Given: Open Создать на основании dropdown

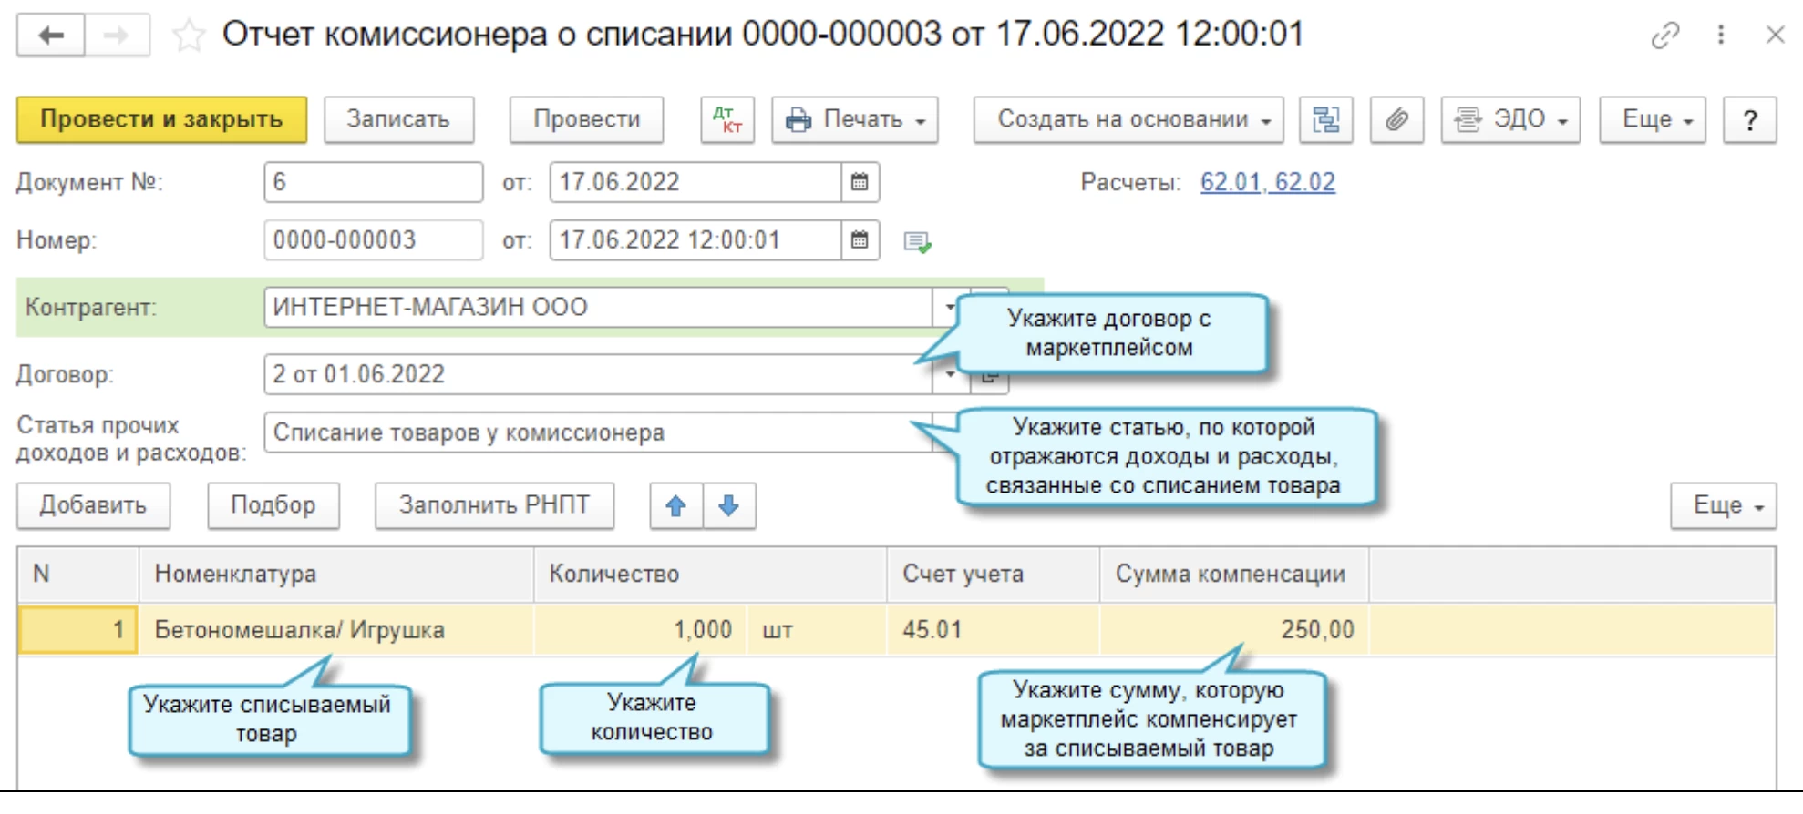Looking at the screenshot, I should [x=1128, y=119].
